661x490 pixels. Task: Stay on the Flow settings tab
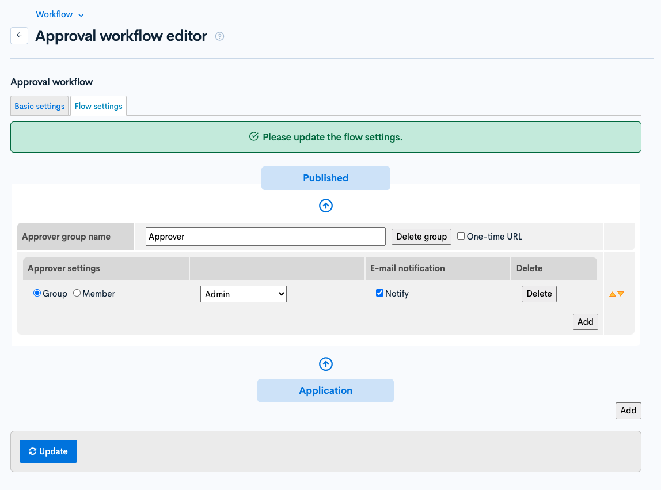(98, 105)
